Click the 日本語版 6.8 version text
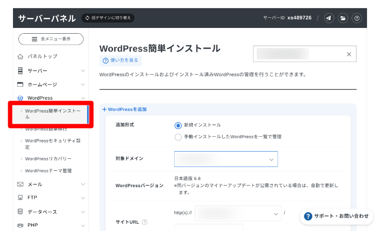The image size is (380, 231). 187,179
